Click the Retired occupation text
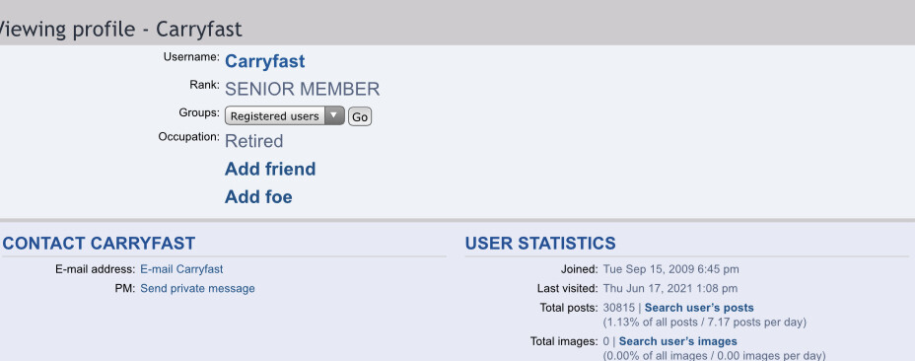 click(253, 141)
